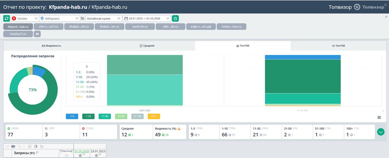Screen dimensions: 389x158
Task: Click the 1-10 range stat showing 66
Action: (235, 132)
